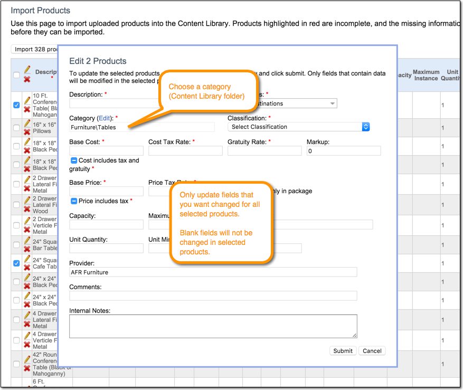
Task: Click the Import Products page heading
Action: click(x=41, y=11)
